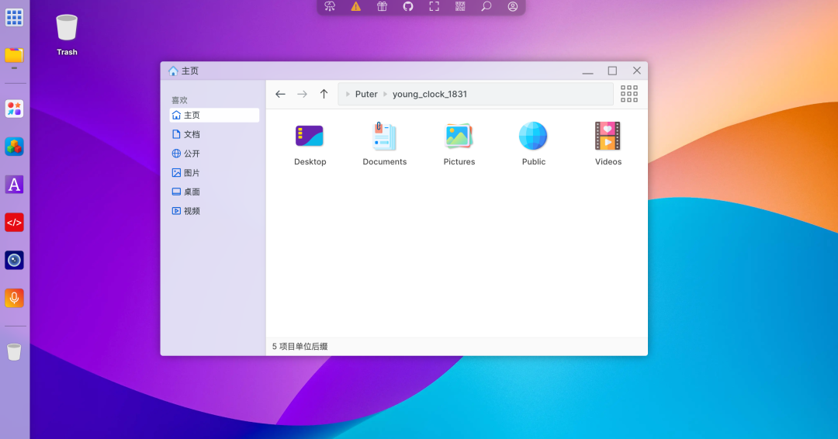838x439 pixels.
Task: Click Puter in the path breadcrumb
Action: (x=366, y=94)
